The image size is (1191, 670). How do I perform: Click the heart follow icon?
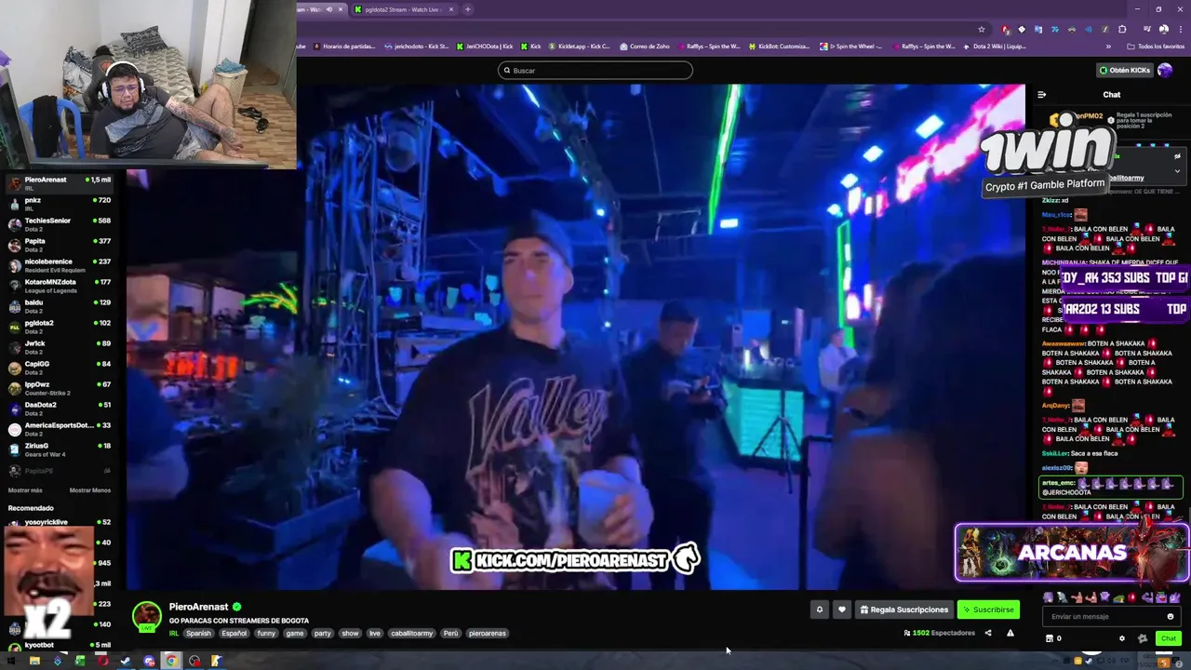(x=842, y=610)
